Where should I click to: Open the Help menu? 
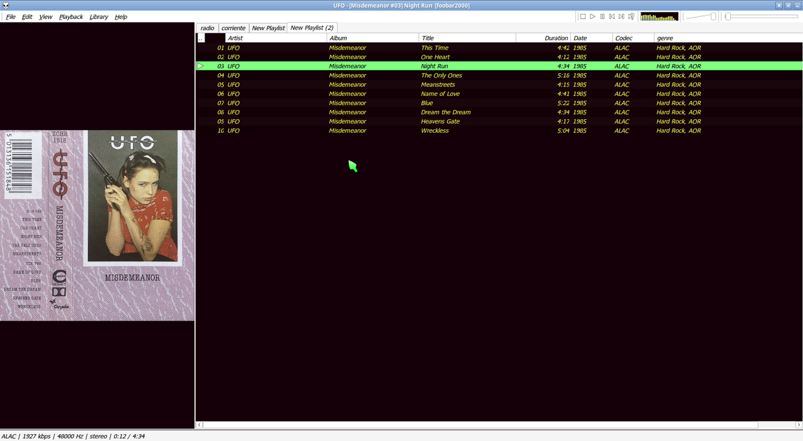121,17
